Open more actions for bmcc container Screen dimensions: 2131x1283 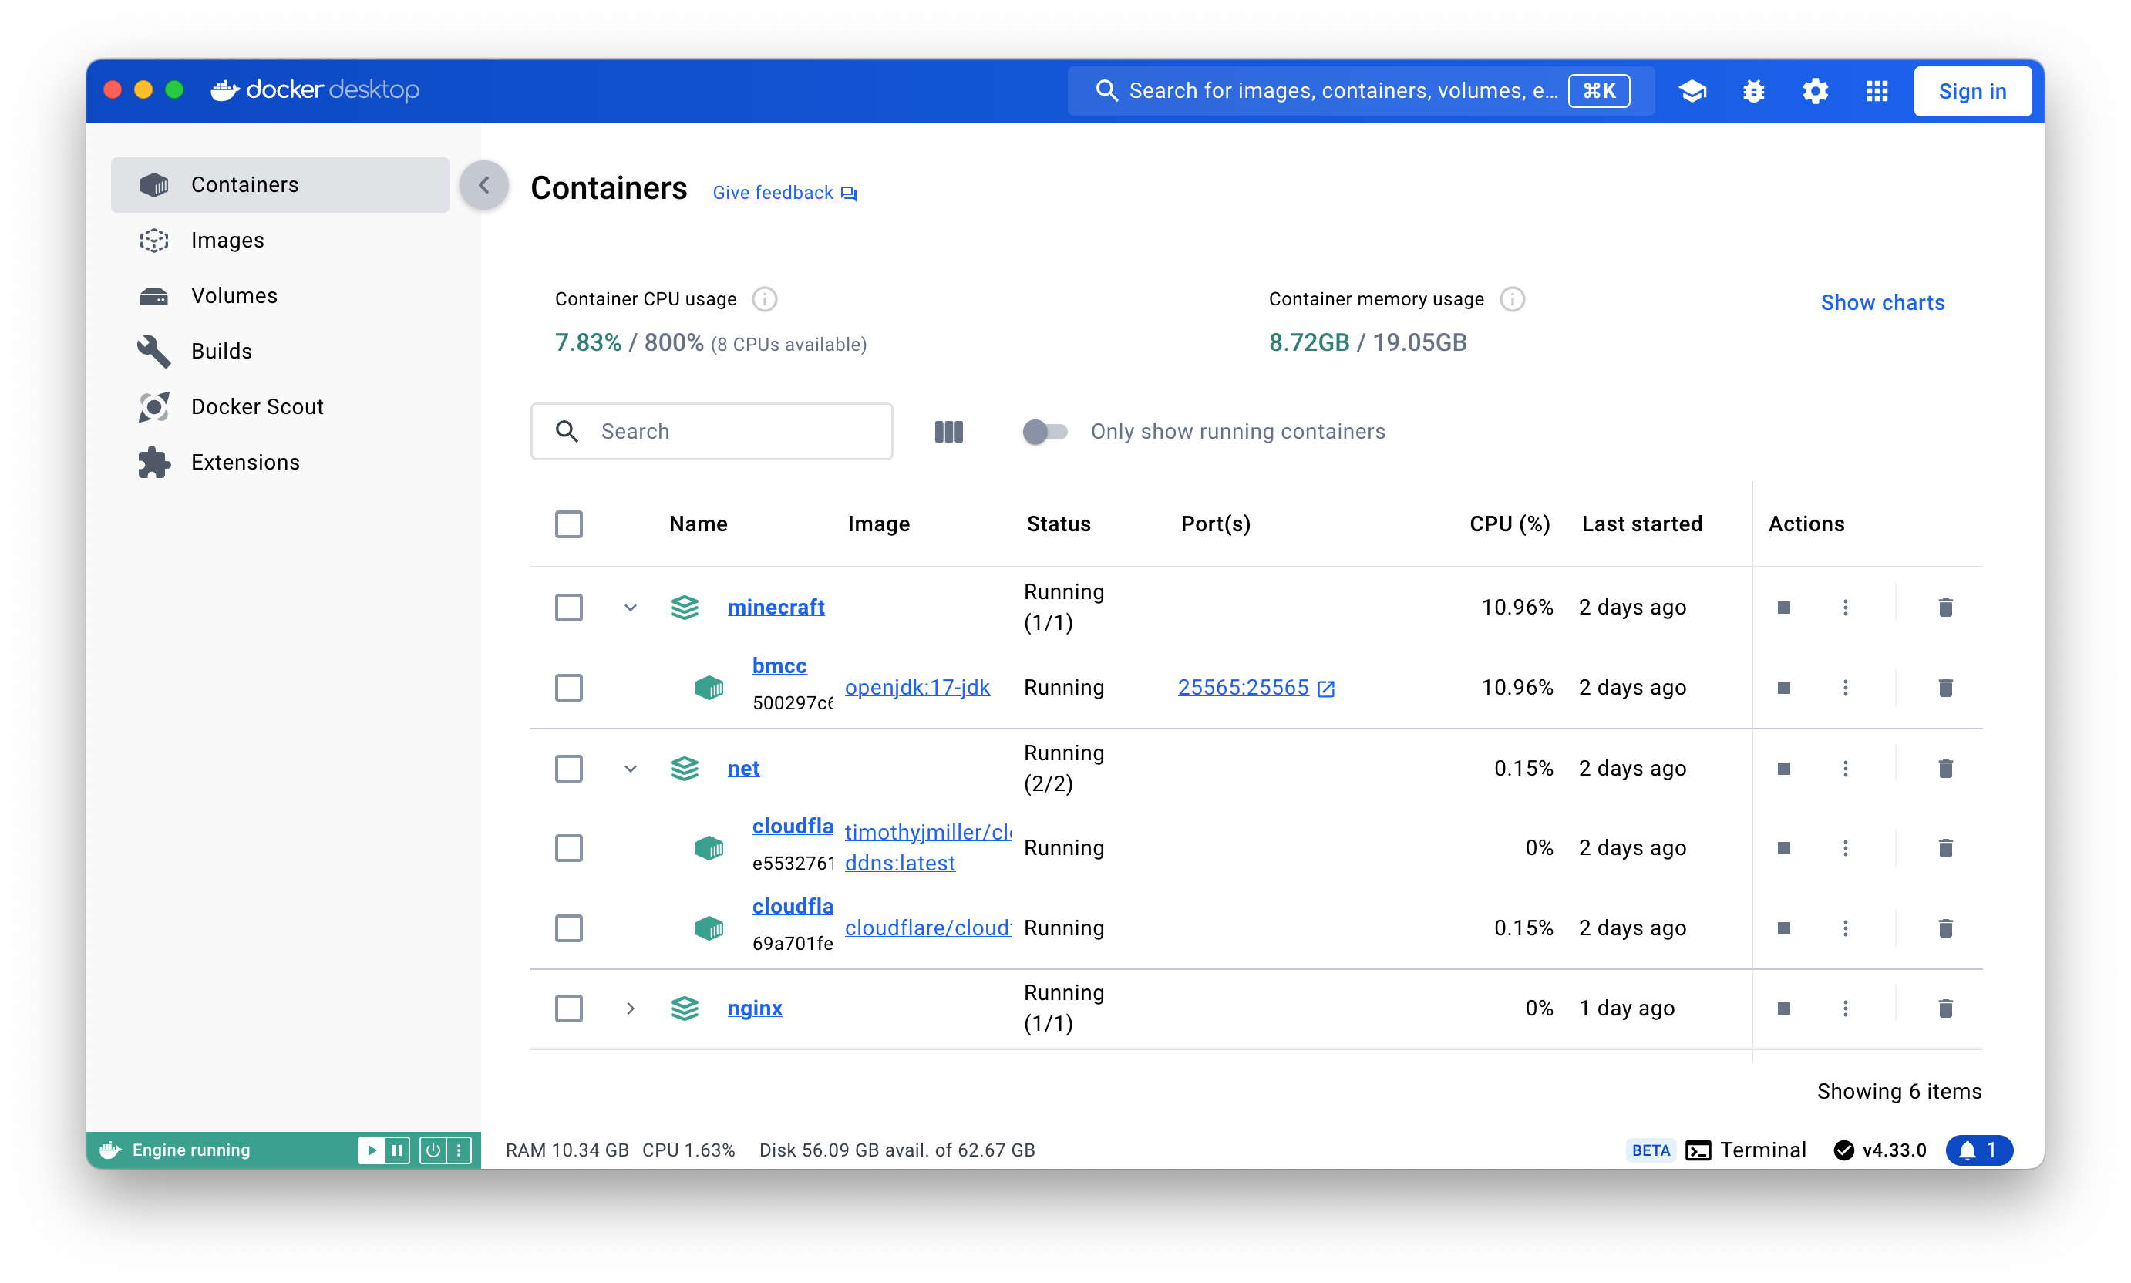pos(1845,687)
